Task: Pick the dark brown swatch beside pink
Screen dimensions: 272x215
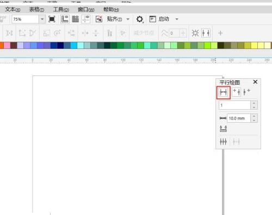Action: [x=14, y=45]
